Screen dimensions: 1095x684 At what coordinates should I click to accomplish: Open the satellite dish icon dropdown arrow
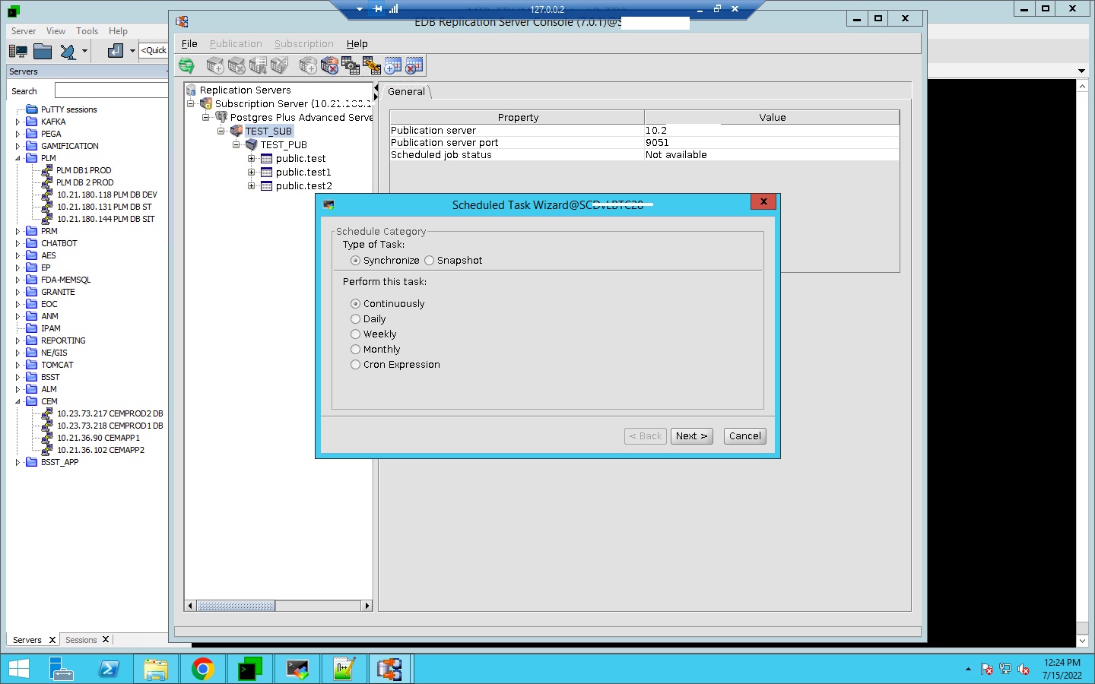tap(84, 52)
